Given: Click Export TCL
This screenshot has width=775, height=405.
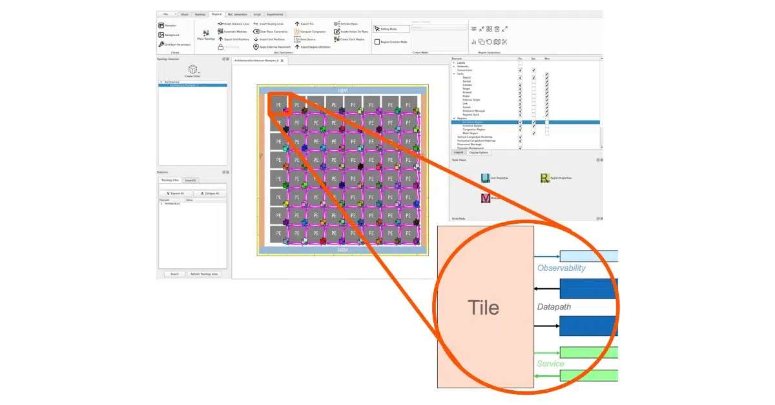Looking at the screenshot, I should (304, 24).
